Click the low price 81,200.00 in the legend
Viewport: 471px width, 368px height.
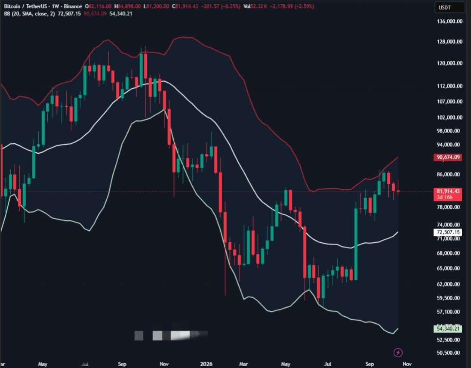tap(156, 6)
